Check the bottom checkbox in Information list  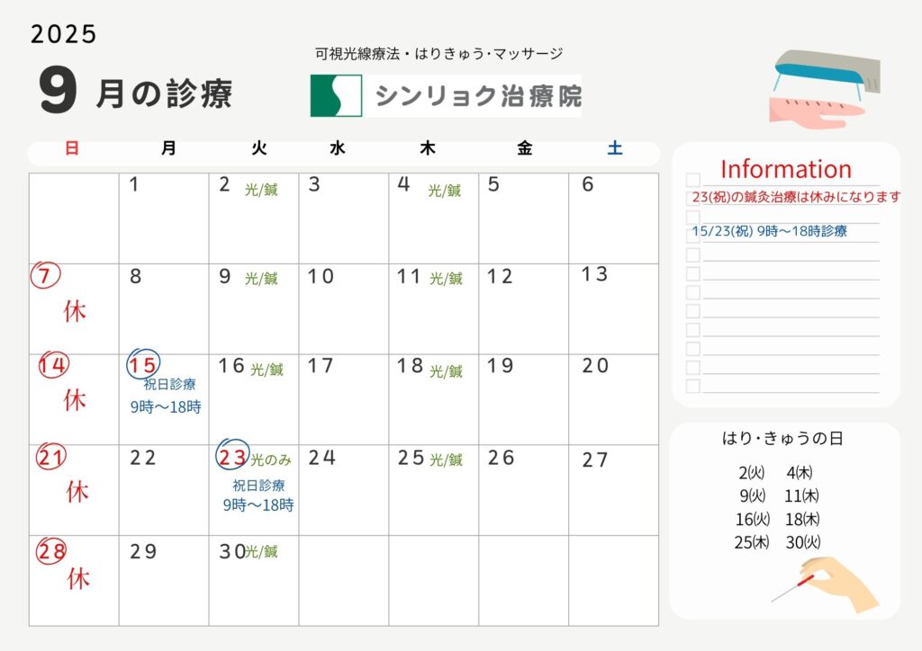(x=692, y=386)
